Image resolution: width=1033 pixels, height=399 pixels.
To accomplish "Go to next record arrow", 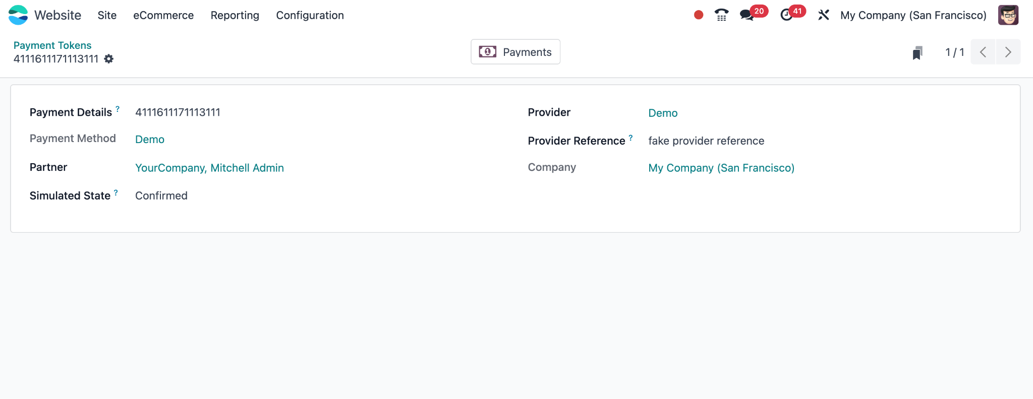I will 1008,52.
